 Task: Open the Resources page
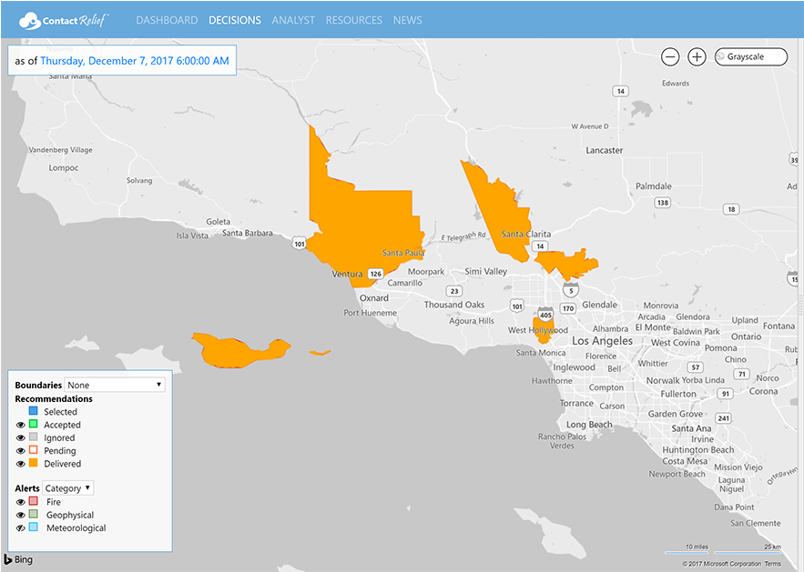pos(353,20)
